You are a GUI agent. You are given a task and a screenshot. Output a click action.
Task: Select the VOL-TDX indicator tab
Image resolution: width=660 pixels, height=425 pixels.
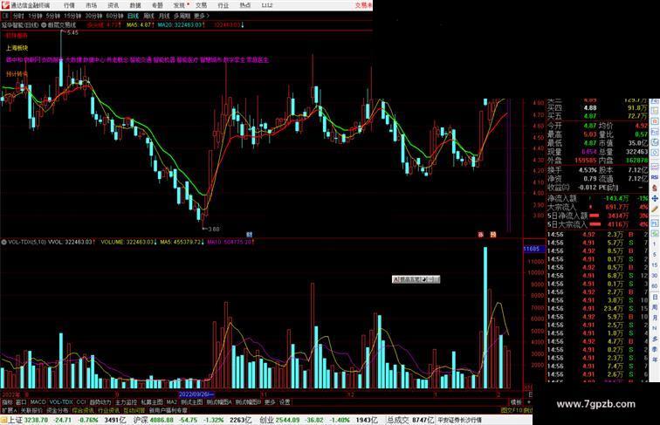click(x=61, y=402)
